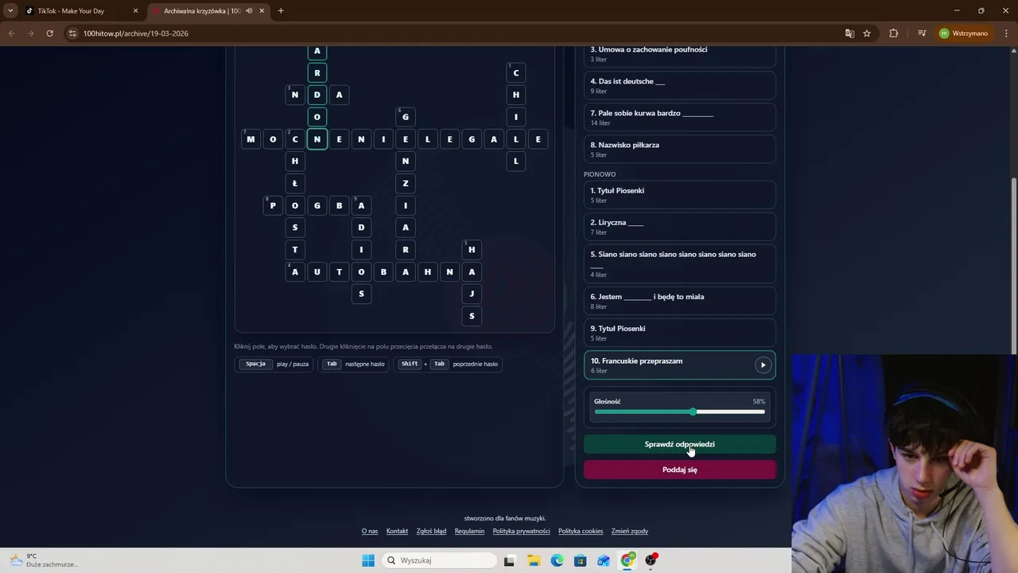Select clue 8 Nazwisko piłkarza
This screenshot has width=1018, height=573.
679,149
